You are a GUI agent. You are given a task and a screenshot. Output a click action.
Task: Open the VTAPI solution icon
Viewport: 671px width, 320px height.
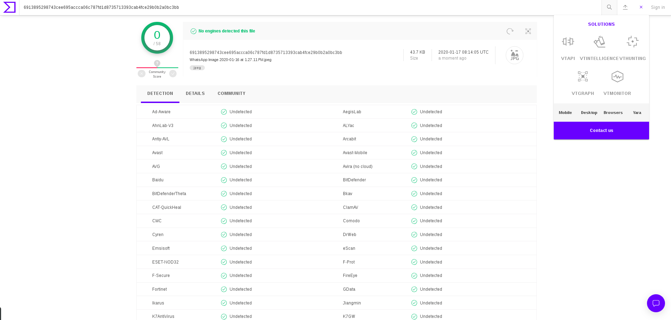point(568,42)
